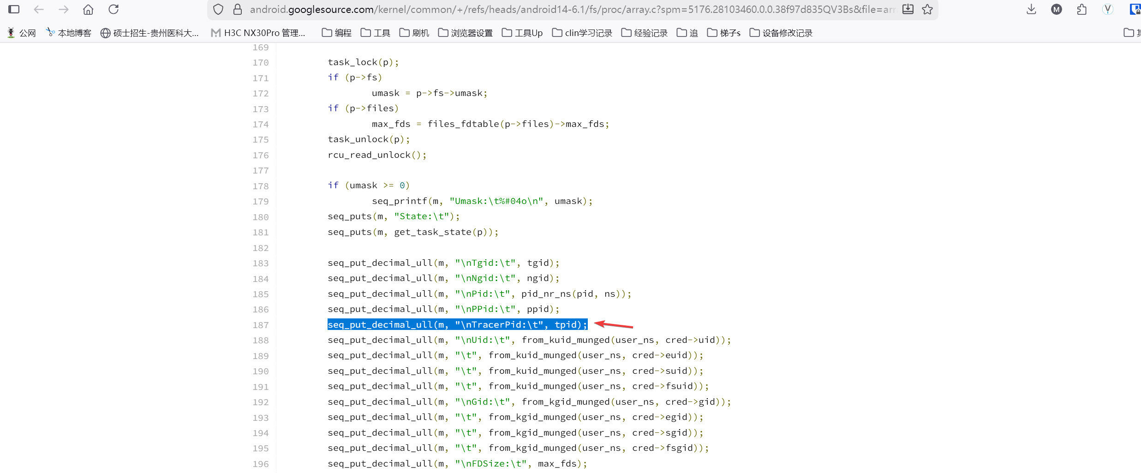
Task: Open the Downloads panel arrow icon
Action: coord(1031,9)
